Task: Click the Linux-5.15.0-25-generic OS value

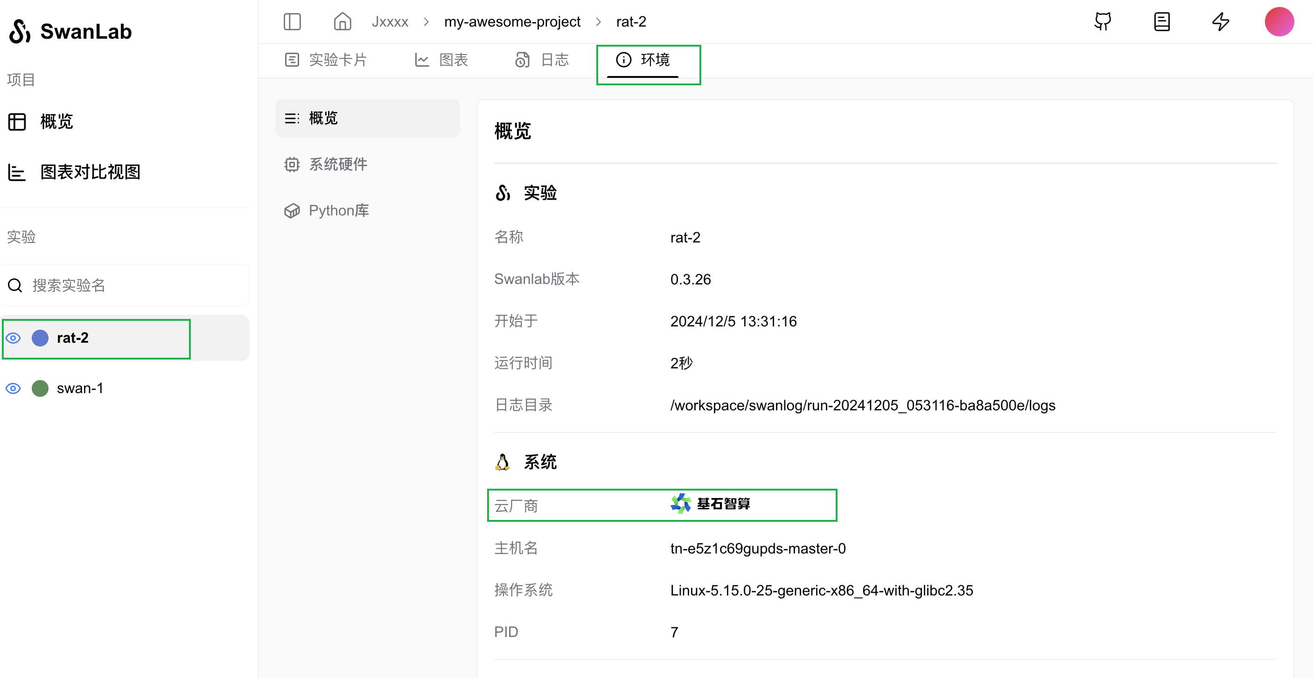Action: (822, 590)
